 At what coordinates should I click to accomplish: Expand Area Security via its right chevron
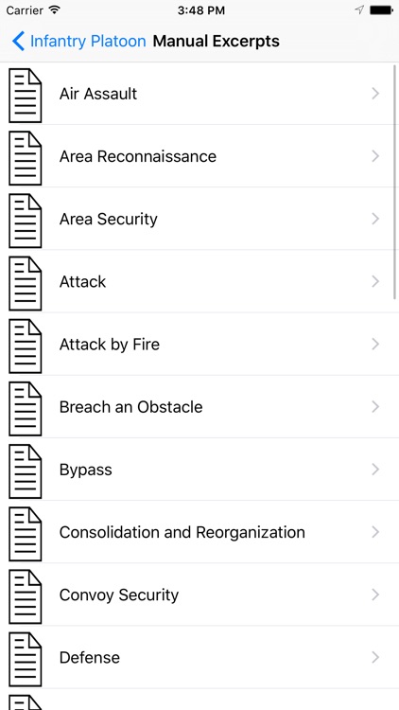click(x=375, y=220)
